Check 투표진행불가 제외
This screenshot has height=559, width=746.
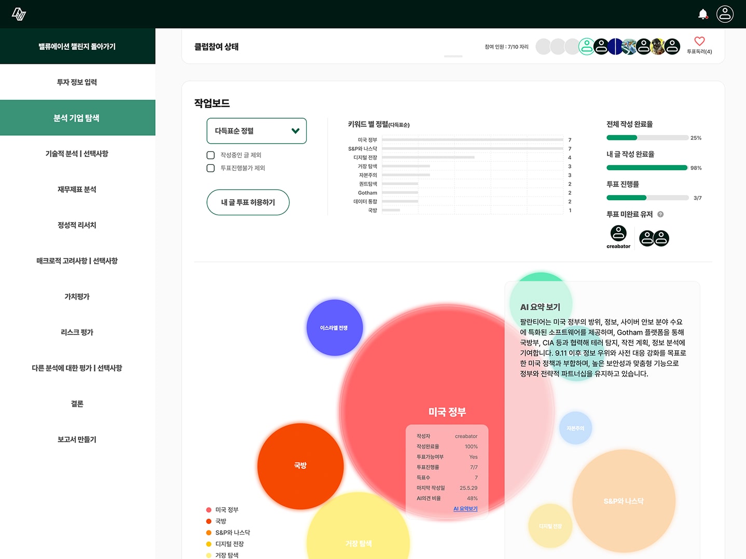211,168
